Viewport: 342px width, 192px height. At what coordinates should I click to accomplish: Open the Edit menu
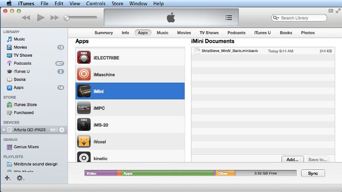click(x=59, y=4)
